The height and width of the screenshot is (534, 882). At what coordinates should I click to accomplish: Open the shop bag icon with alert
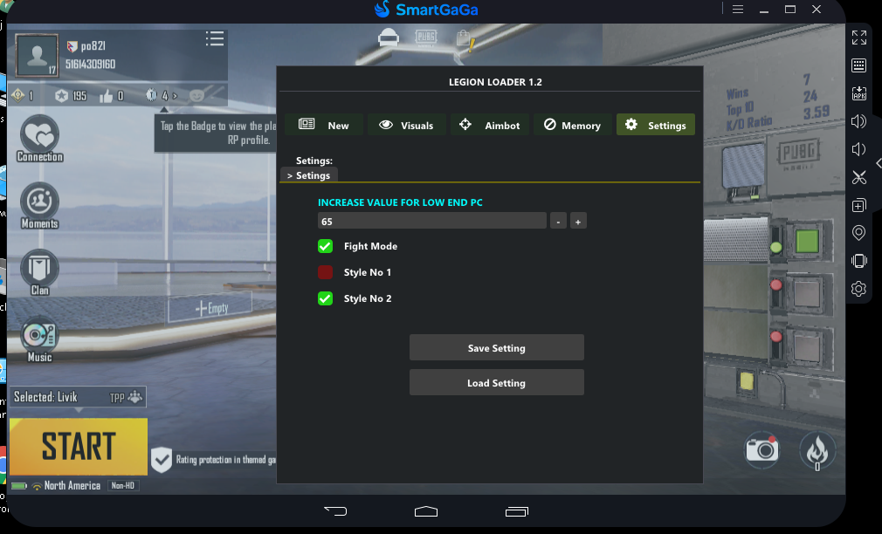pos(465,39)
